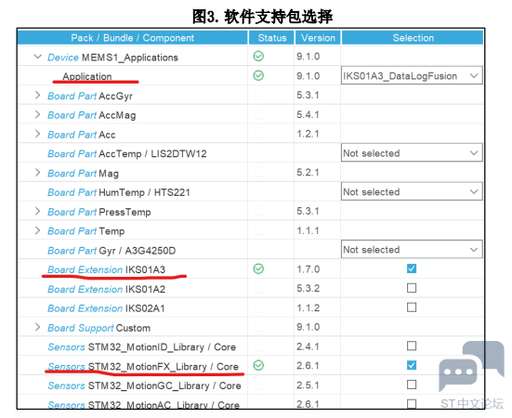Click the Version column header
Screen dimensions: 512x418
pos(318,37)
